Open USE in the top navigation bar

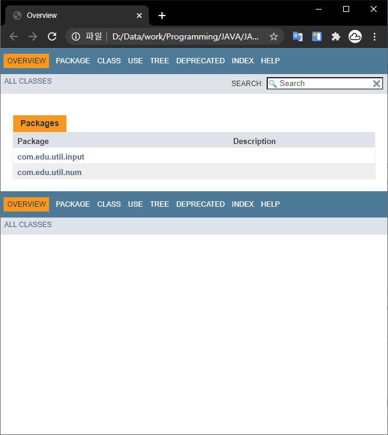coord(135,61)
